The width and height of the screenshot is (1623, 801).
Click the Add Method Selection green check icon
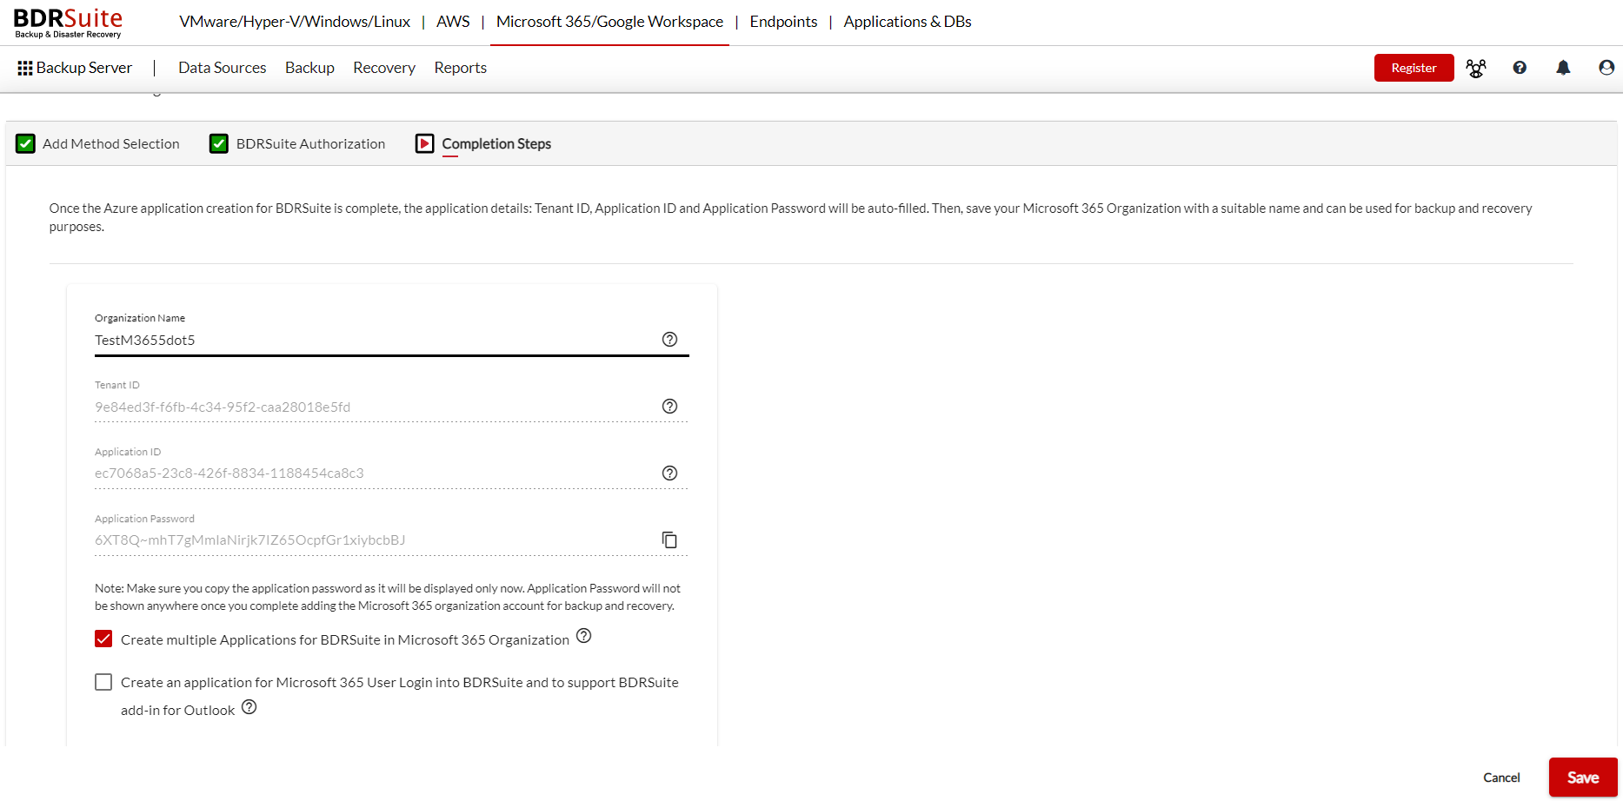[26, 143]
